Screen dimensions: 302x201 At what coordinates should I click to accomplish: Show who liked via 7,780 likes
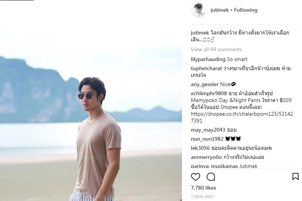click(204, 188)
